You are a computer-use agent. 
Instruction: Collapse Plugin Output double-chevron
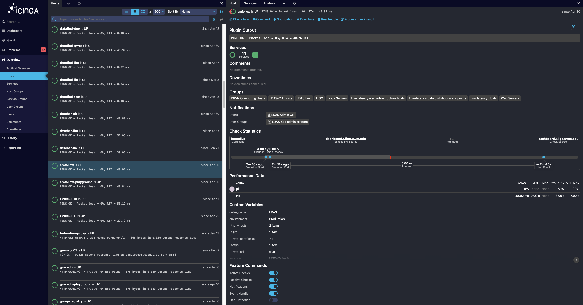coord(573,27)
